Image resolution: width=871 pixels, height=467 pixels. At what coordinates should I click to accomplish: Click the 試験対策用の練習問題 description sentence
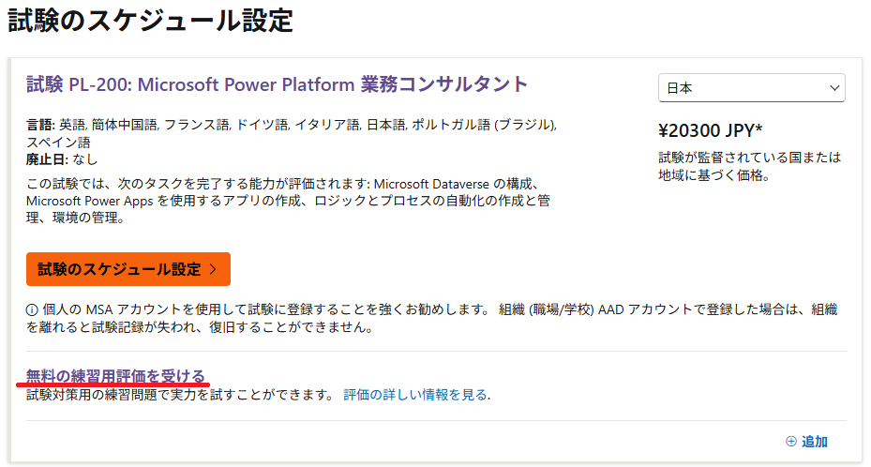(x=180, y=395)
